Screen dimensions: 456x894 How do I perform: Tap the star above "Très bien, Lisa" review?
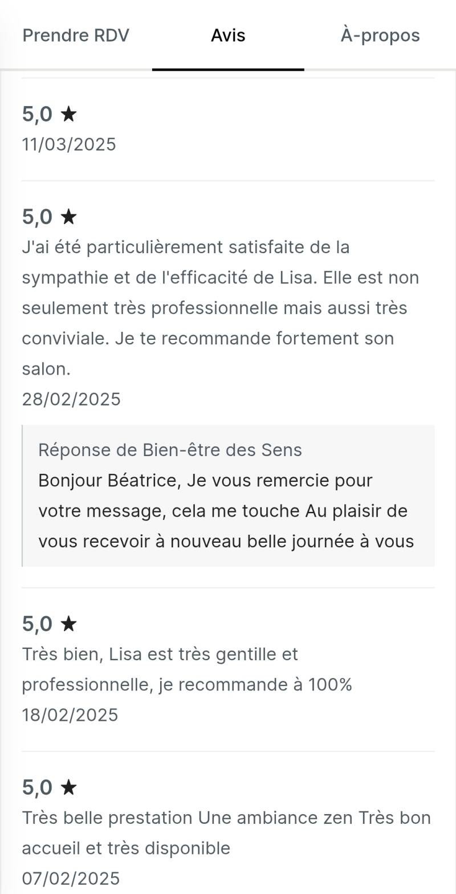68,624
